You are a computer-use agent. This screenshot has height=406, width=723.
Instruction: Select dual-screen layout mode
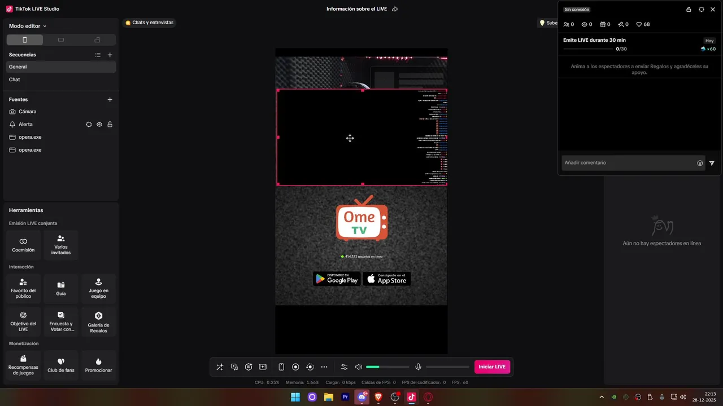coord(97,40)
